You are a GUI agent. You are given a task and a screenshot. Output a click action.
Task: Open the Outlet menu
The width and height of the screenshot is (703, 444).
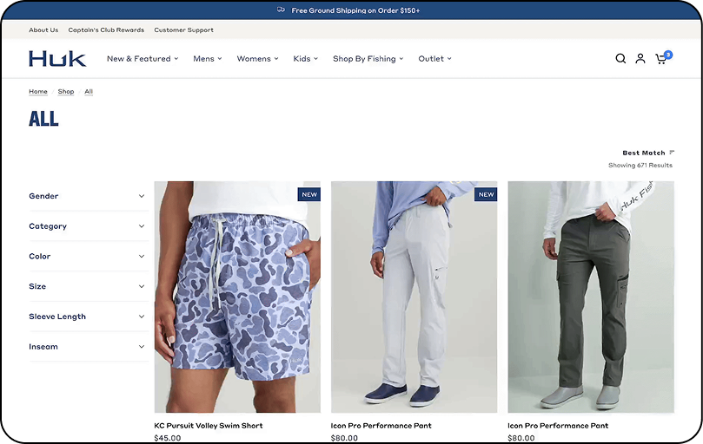434,59
